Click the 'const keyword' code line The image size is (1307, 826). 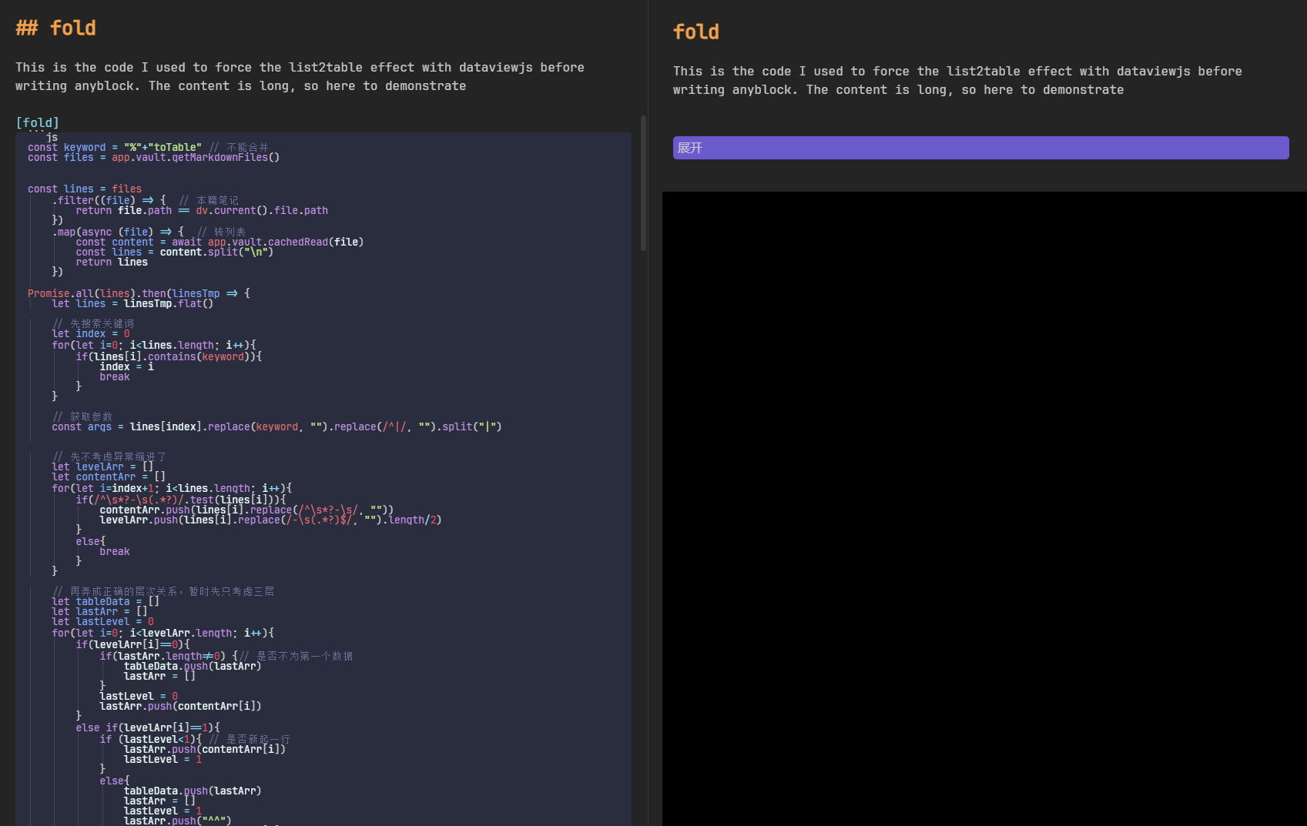click(x=114, y=147)
